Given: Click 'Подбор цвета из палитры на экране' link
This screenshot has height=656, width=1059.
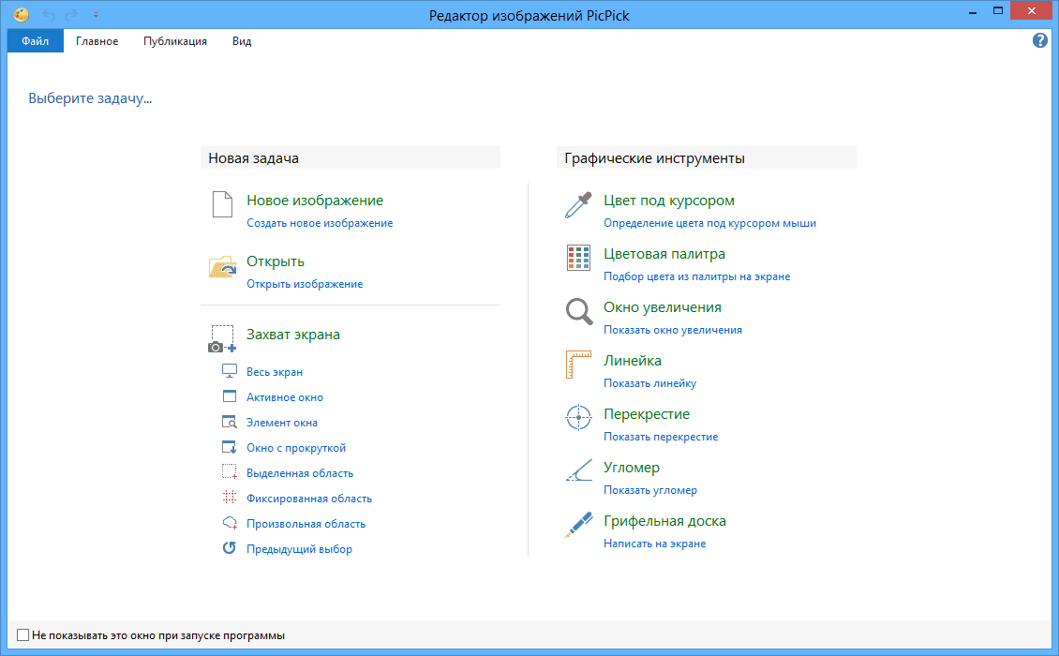Looking at the screenshot, I should point(697,276).
